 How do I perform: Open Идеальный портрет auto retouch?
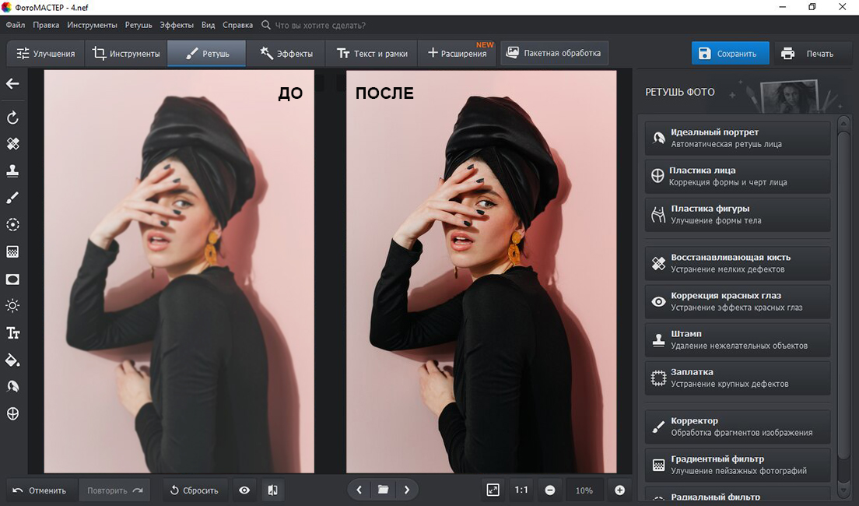[x=738, y=138]
